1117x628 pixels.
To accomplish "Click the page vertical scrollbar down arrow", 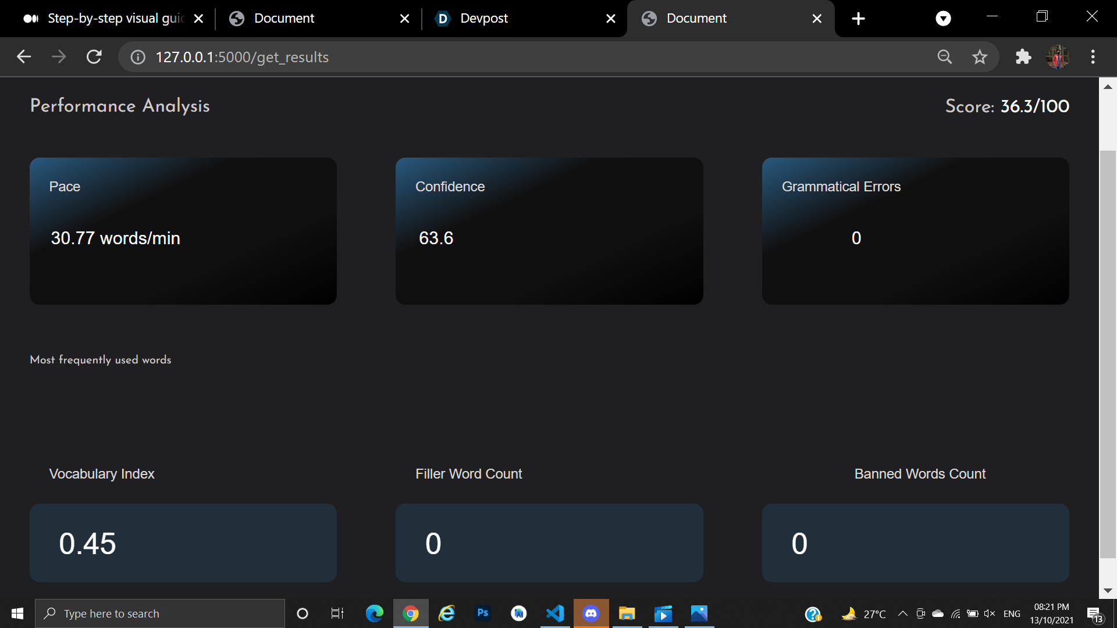I will tap(1108, 590).
